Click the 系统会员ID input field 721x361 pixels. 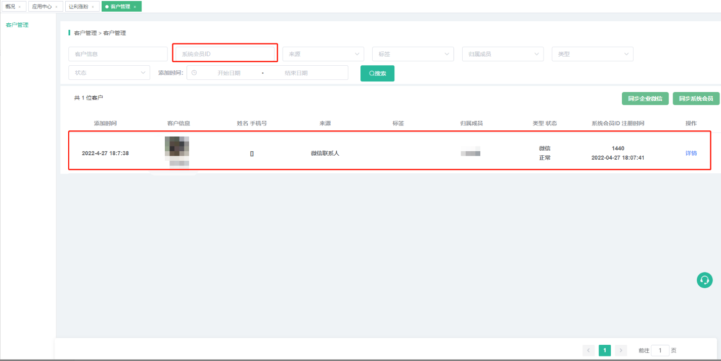[x=224, y=54]
